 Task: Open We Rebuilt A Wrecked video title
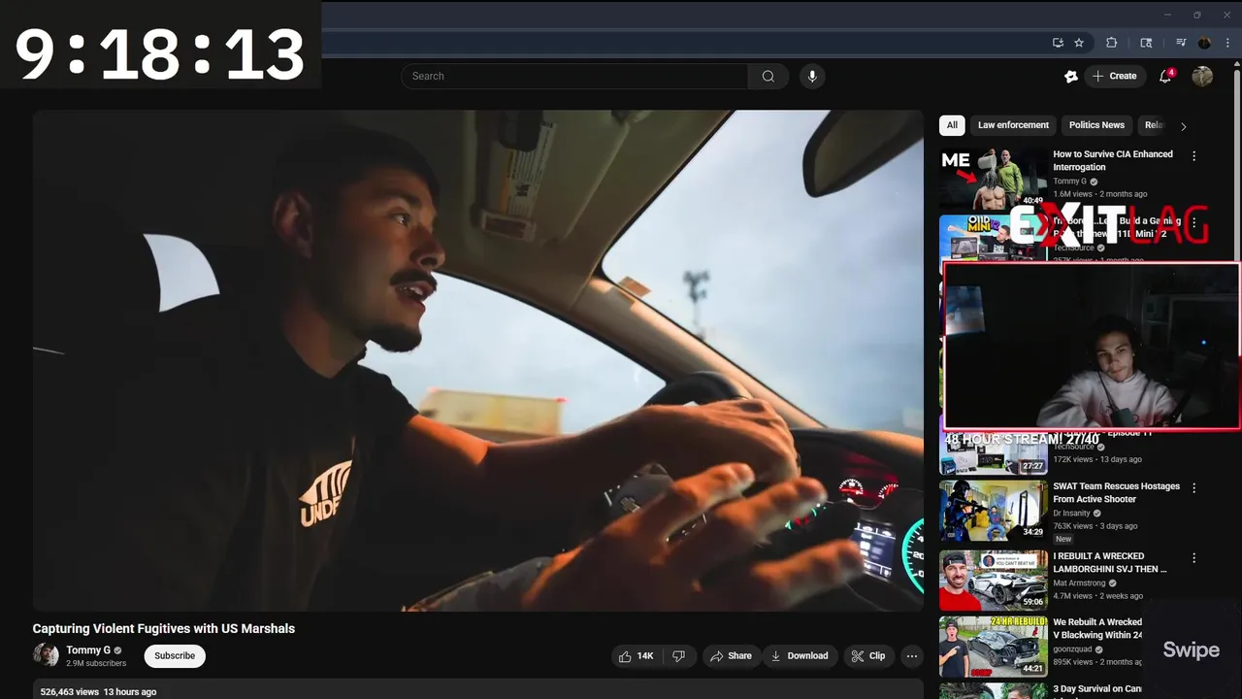click(1097, 628)
